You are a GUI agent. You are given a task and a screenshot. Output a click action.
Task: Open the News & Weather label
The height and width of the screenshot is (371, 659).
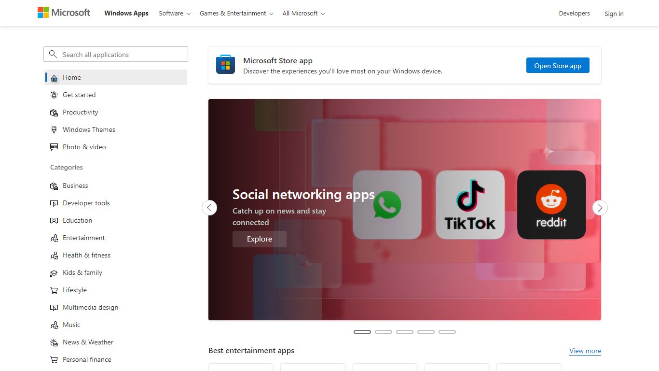click(88, 342)
